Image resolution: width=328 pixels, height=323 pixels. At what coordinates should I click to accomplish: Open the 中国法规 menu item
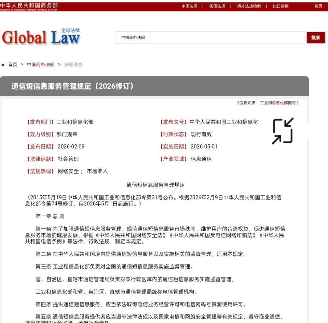[x=189, y=6]
